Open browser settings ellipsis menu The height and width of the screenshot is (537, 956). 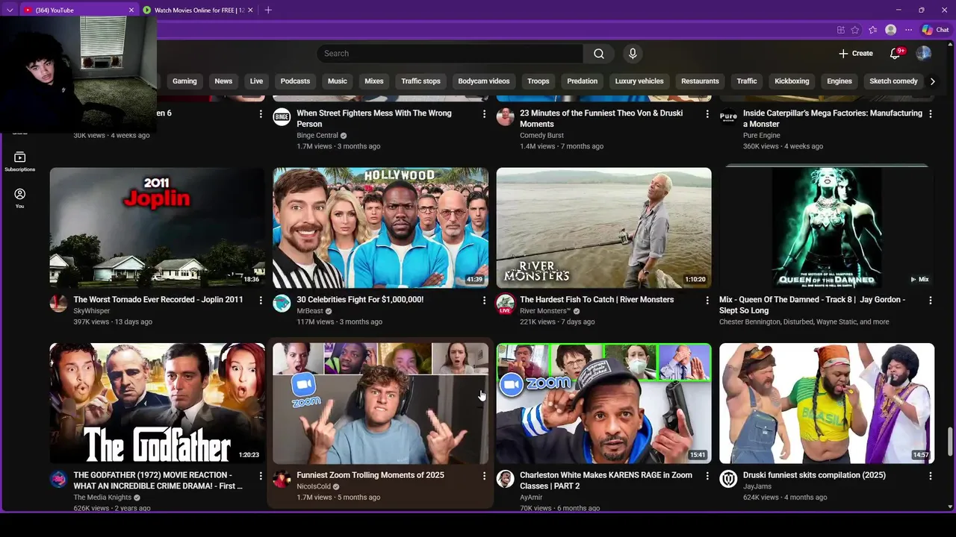coord(908,30)
